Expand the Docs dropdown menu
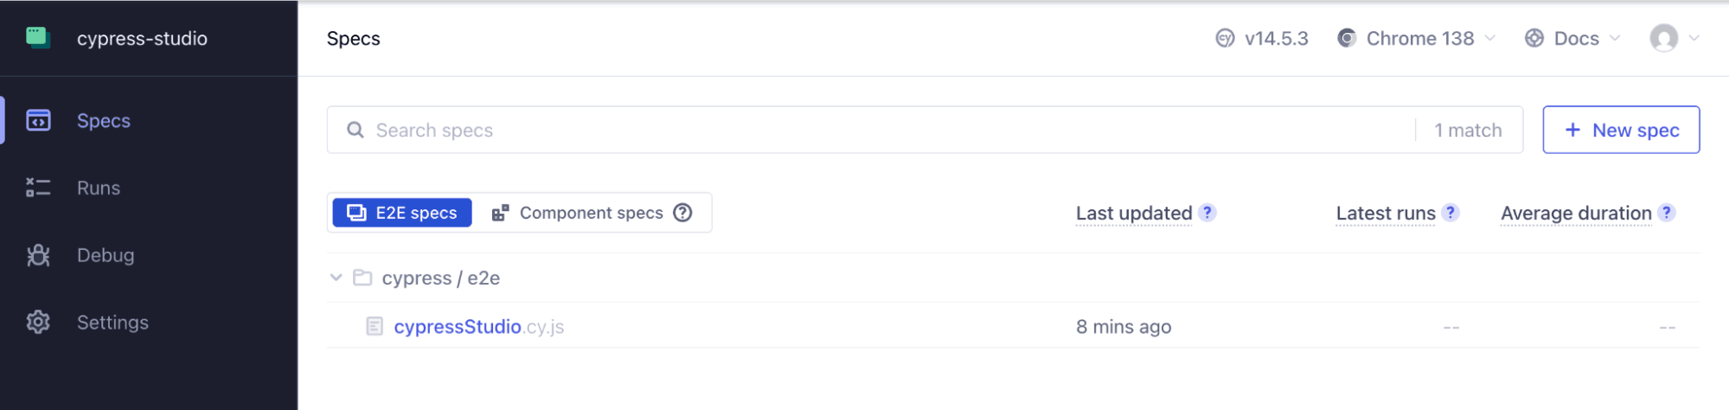 [x=1572, y=38]
